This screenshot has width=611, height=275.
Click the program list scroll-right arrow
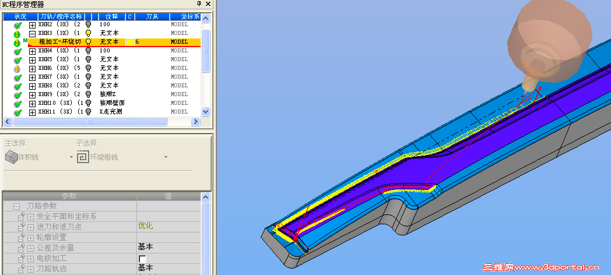196,122
